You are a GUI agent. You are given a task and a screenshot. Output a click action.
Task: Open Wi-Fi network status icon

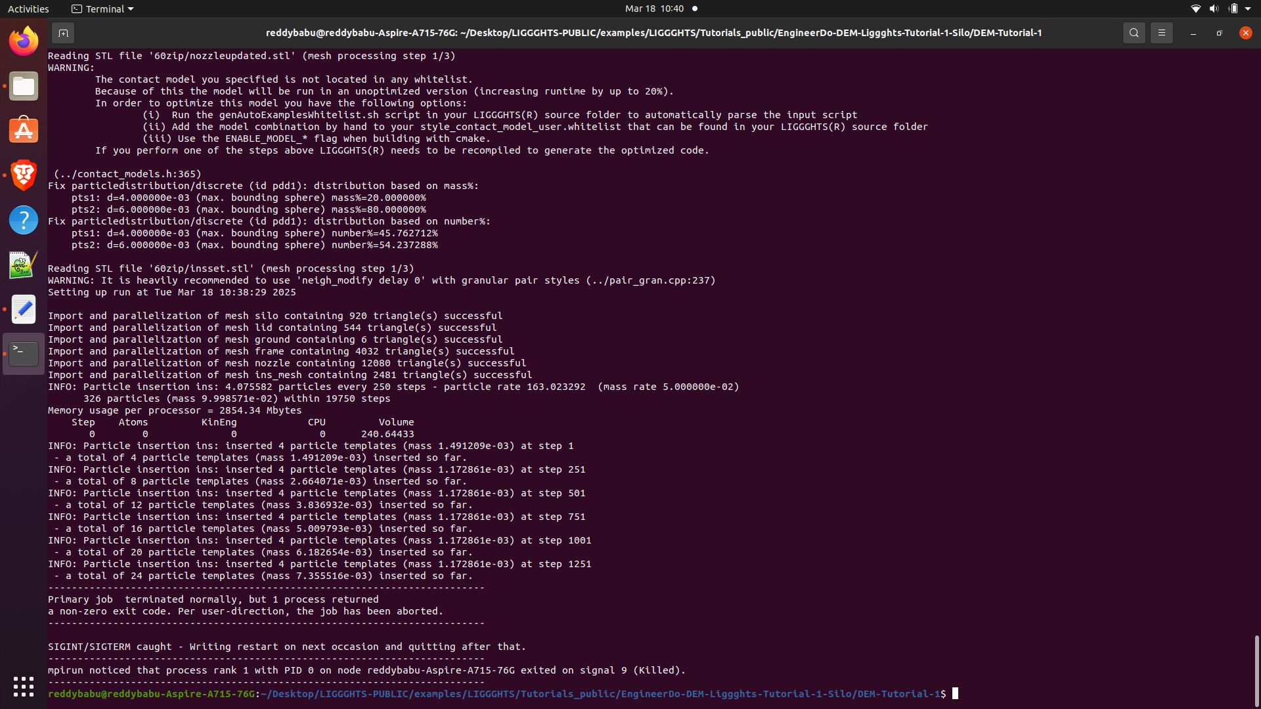click(x=1195, y=9)
